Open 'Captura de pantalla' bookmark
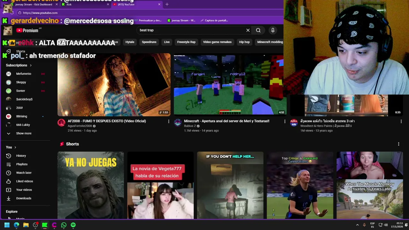The height and width of the screenshot is (230, 409). pyautogui.click(x=214, y=20)
